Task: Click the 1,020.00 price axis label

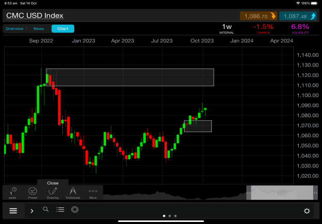Action: coord(308,176)
